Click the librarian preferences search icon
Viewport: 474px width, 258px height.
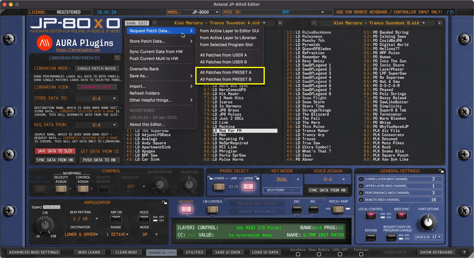117,58
